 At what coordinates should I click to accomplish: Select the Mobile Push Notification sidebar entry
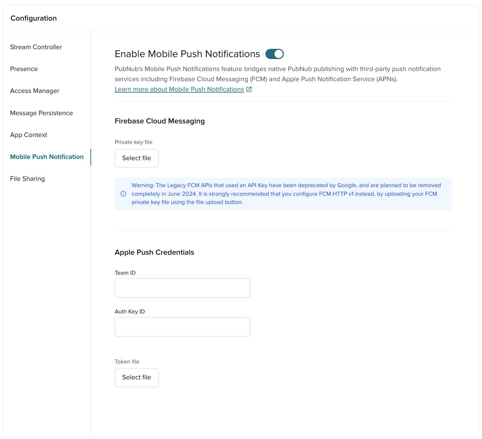tap(47, 156)
